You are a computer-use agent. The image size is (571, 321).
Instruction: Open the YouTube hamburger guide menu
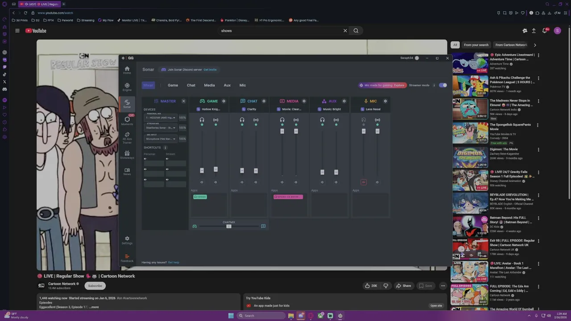pyautogui.click(x=17, y=31)
